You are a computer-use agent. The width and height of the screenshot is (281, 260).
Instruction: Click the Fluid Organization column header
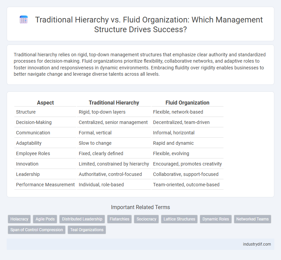[187, 103]
